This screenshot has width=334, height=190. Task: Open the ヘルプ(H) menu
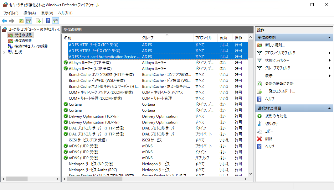pyautogui.click(x=65, y=13)
